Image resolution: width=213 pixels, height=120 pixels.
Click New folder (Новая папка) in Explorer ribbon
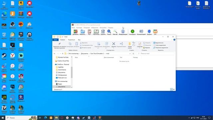[130, 45]
